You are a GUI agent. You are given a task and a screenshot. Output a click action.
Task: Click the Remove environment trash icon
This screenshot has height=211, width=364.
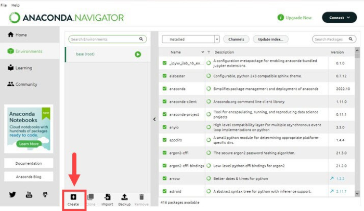pyautogui.click(x=141, y=197)
